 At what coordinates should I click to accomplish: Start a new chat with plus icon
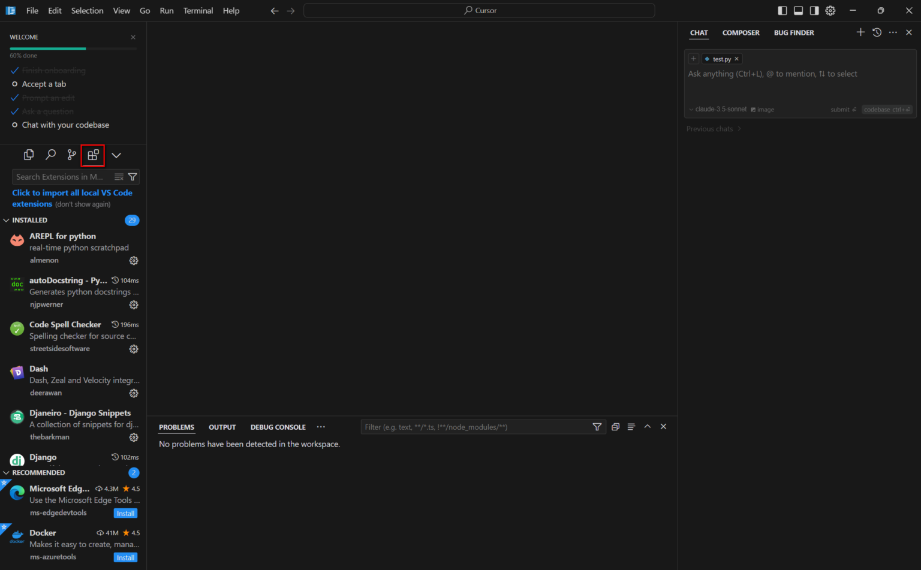click(860, 32)
